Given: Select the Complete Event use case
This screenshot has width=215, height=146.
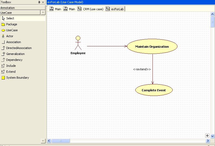Looking at the screenshot, I should click(154, 90).
